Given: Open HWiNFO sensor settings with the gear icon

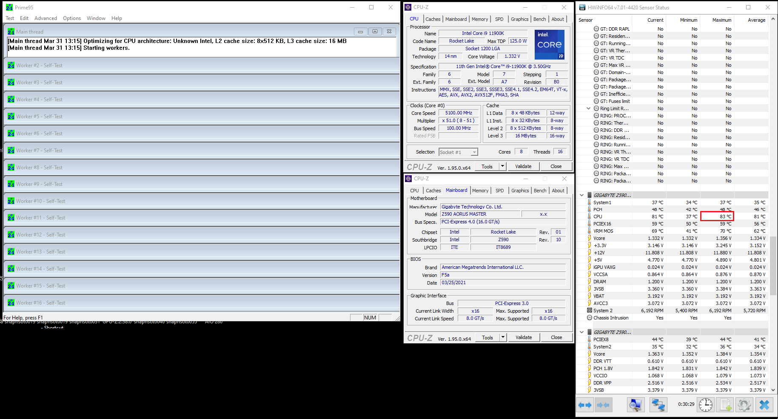Looking at the screenshot, I should point(744,405).
